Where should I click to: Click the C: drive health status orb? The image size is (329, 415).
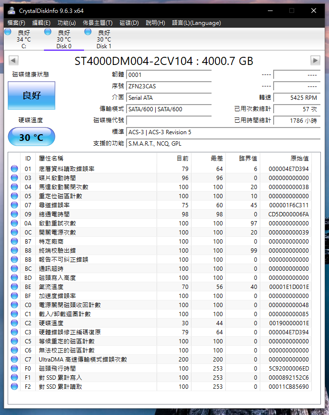click(x=8, y=32)
